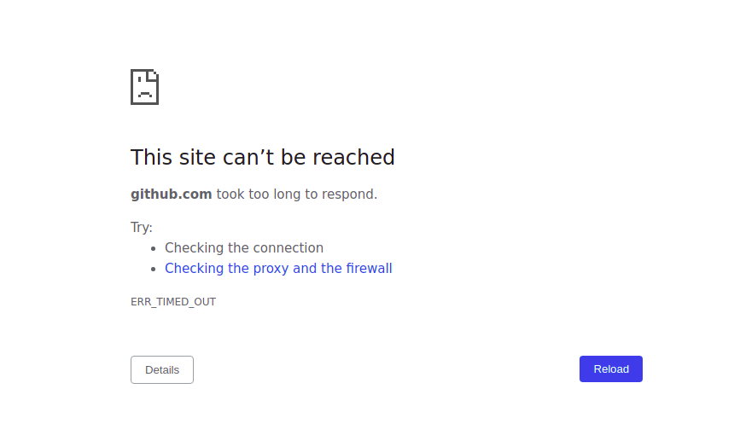Click the took too long to respond text
The height and width of the screenshot is (447, 740).
(297, 194)
